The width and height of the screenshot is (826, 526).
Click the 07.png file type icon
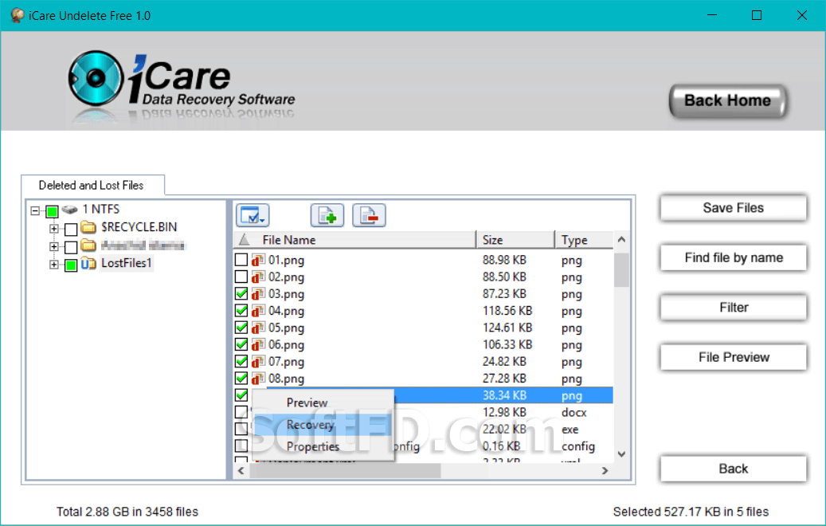click(258, 361)
